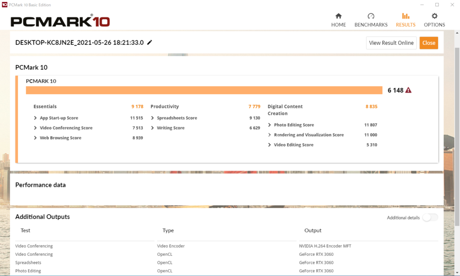Click OpenCL in the Photo Editing row
The width and height of the screenshot is (460, 276).
[x=164, y=271]
